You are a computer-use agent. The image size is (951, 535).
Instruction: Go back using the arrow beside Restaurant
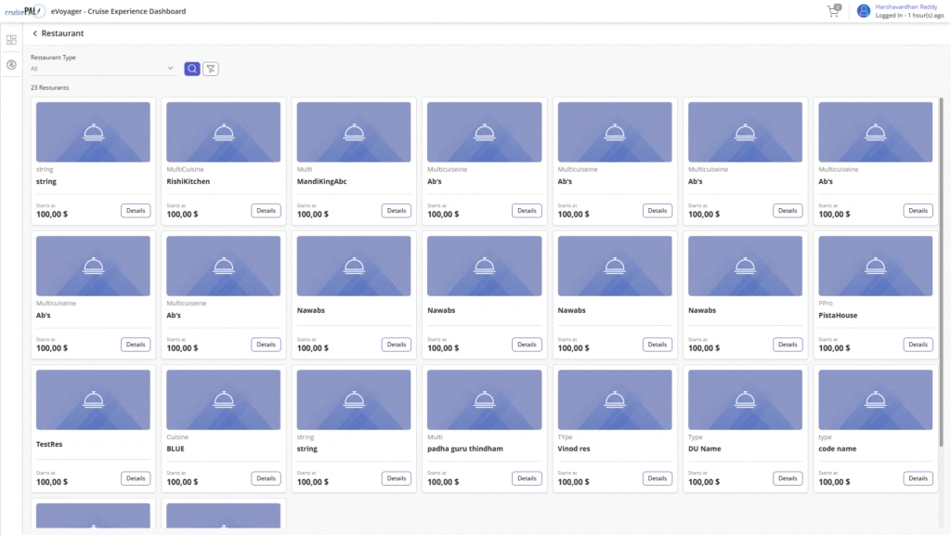pyautogui.click(x=35, y=33)
